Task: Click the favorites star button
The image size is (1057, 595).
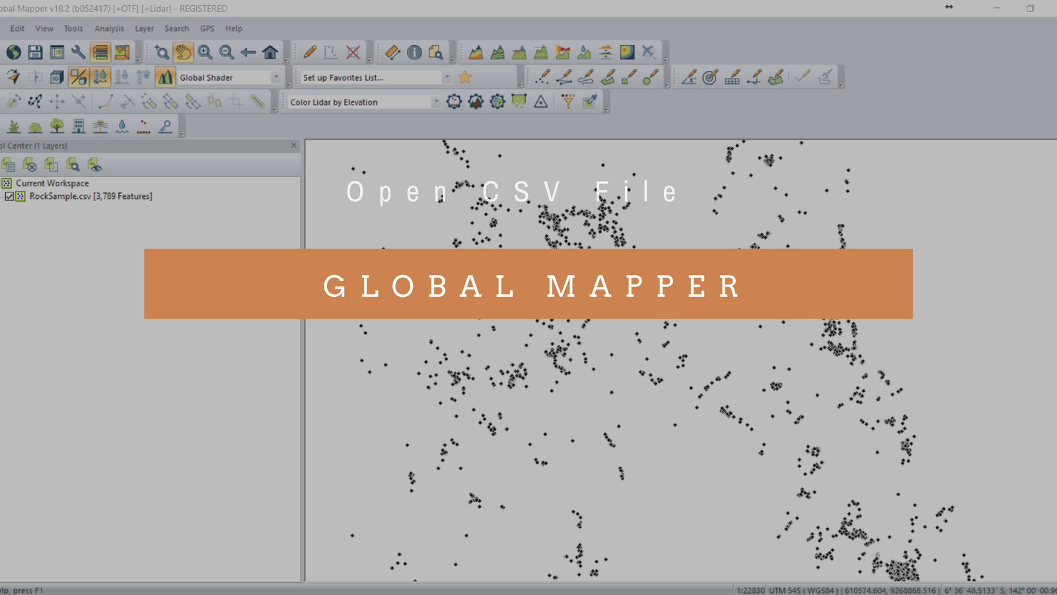Action: coord(465,77)
